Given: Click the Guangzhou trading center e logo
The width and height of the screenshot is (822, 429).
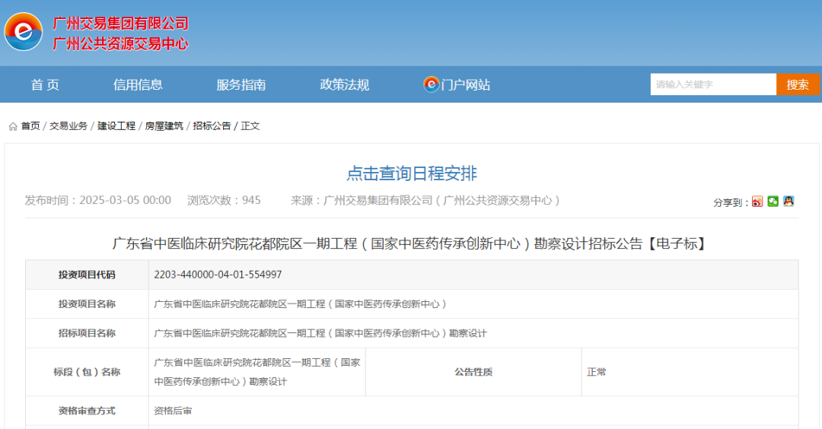Looking at the screenshot, I should tap(24, 32).
